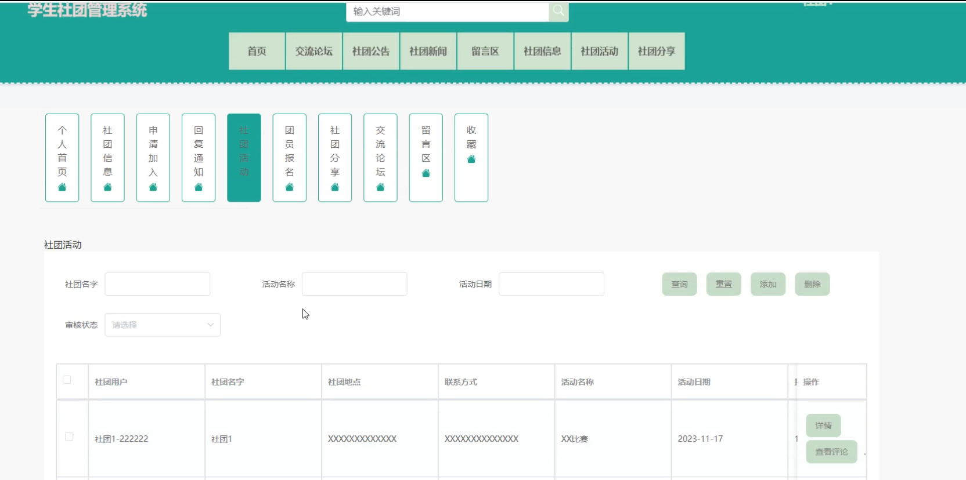Viewport: 966px width, 480px height.
Task: Click house icon on 个人首页 card
Action: pos(62,187)
